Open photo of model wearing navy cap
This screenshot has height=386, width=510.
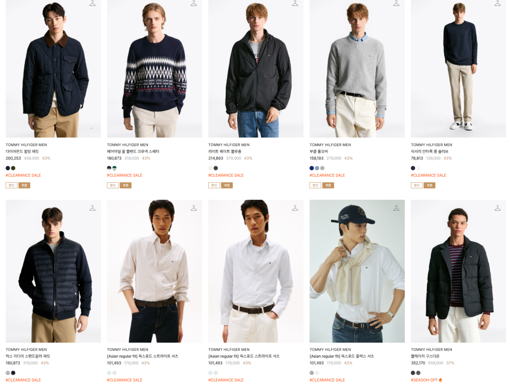tap(357, 271)
